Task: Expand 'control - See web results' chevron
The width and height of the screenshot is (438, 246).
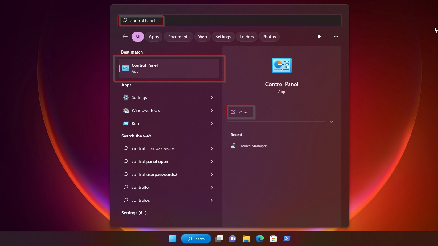Action: point(212,149)
